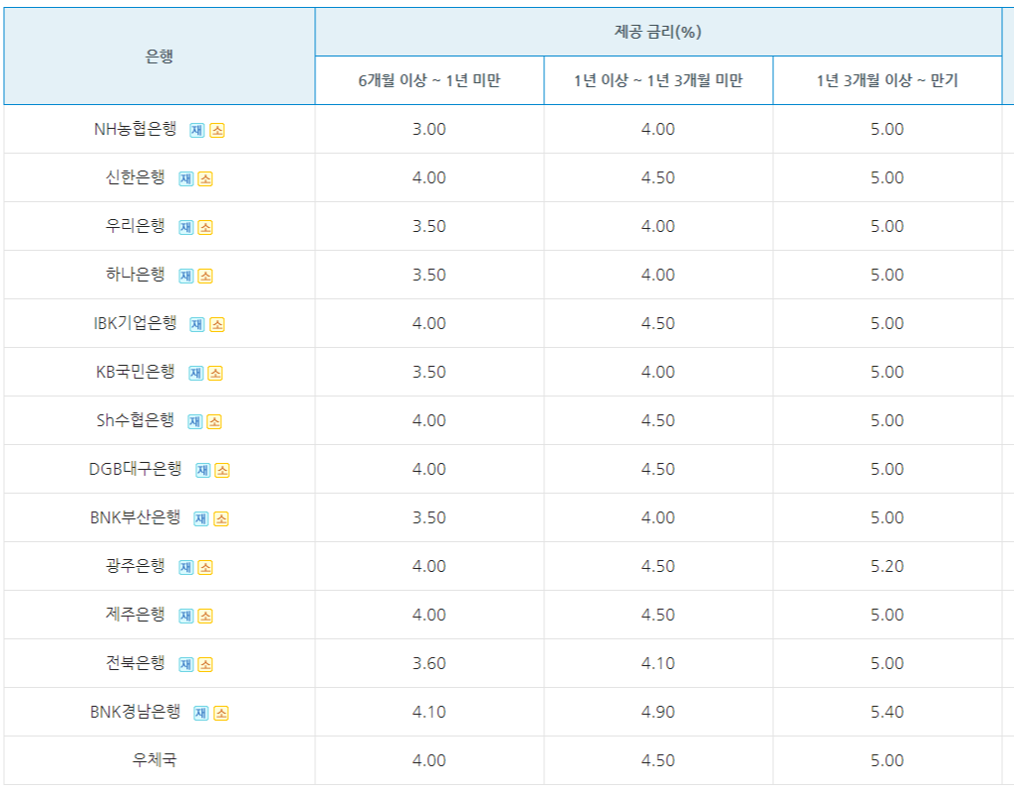This screenshot has height=793, width=1014.
Task: Click the yellow 소 badge next to 제주은행
Action: (205, 616)
